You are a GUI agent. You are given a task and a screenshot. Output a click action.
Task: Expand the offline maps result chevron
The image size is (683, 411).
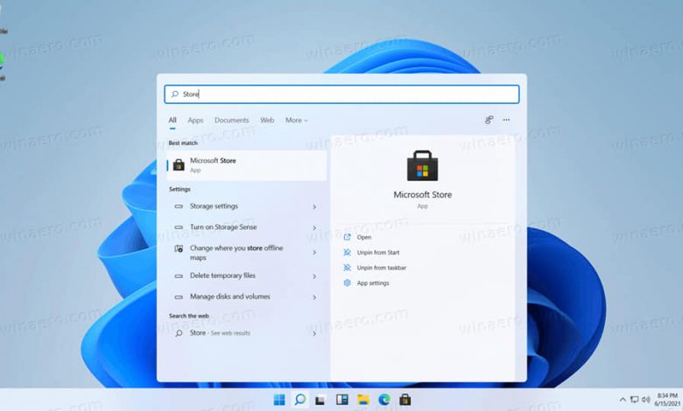click(x=314, y=253)
